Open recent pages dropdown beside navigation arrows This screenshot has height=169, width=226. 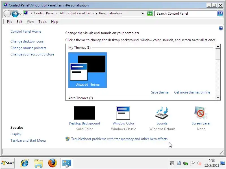[20, 14]
